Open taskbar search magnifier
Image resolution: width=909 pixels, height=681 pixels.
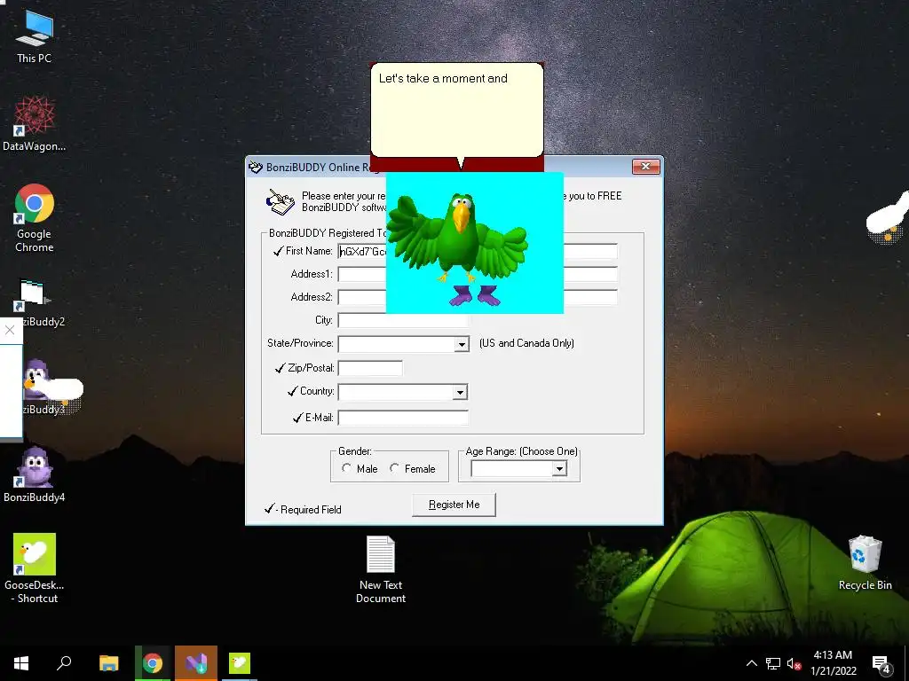pos(64,663)
